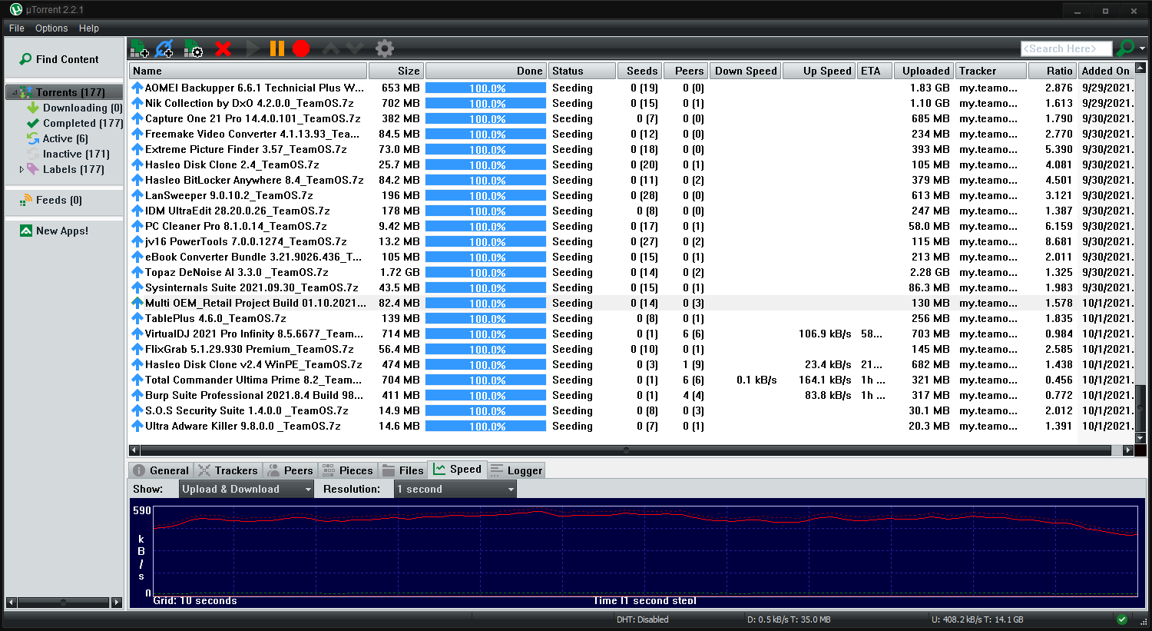Select VirtualDJ 2021 Pro Infinity torrent

pyautogui.click(x=631, y=334)
